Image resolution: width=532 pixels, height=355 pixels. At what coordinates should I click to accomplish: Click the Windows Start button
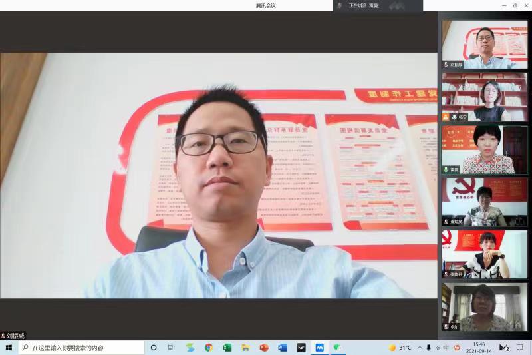(9, 348)
